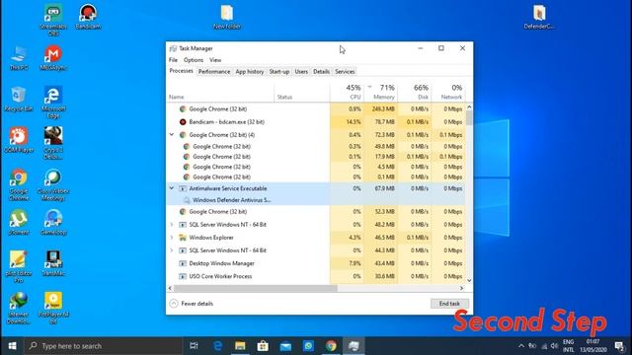Screen dimensions: 632x355
Task: Sort processes by the Name column
Action: pos(221,92)
